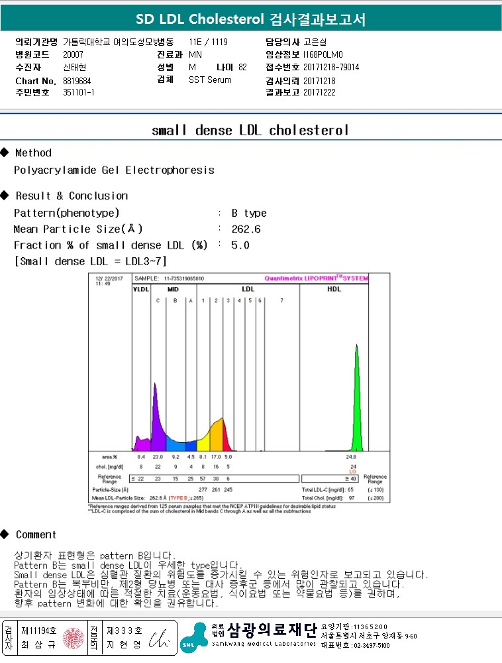Click the small dense LDL fraction value '5.0'
This screenshot has height=663, width=502.
pyautogui.click(x=240, y=245)
